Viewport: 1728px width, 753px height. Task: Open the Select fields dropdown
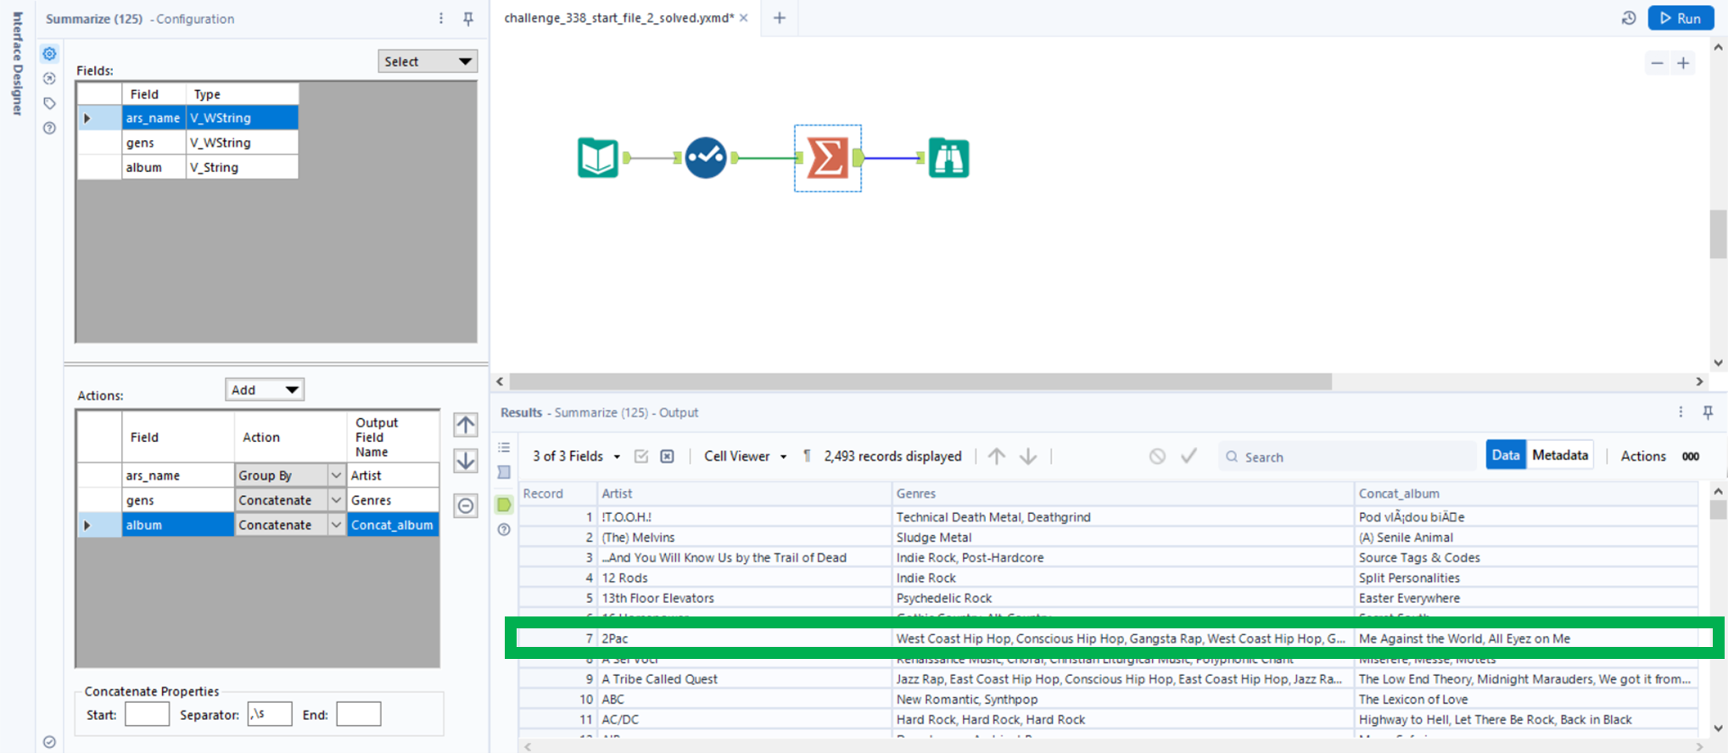[x=427, y=61]
